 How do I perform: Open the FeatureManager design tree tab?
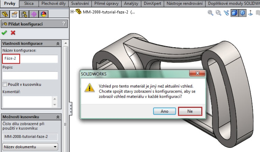tap(5, 15)
